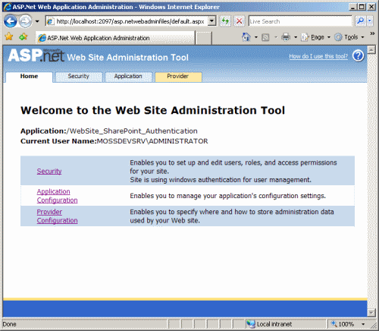Click the scrollbar down arrow
The image size is (379, 331).
[371, 313]
